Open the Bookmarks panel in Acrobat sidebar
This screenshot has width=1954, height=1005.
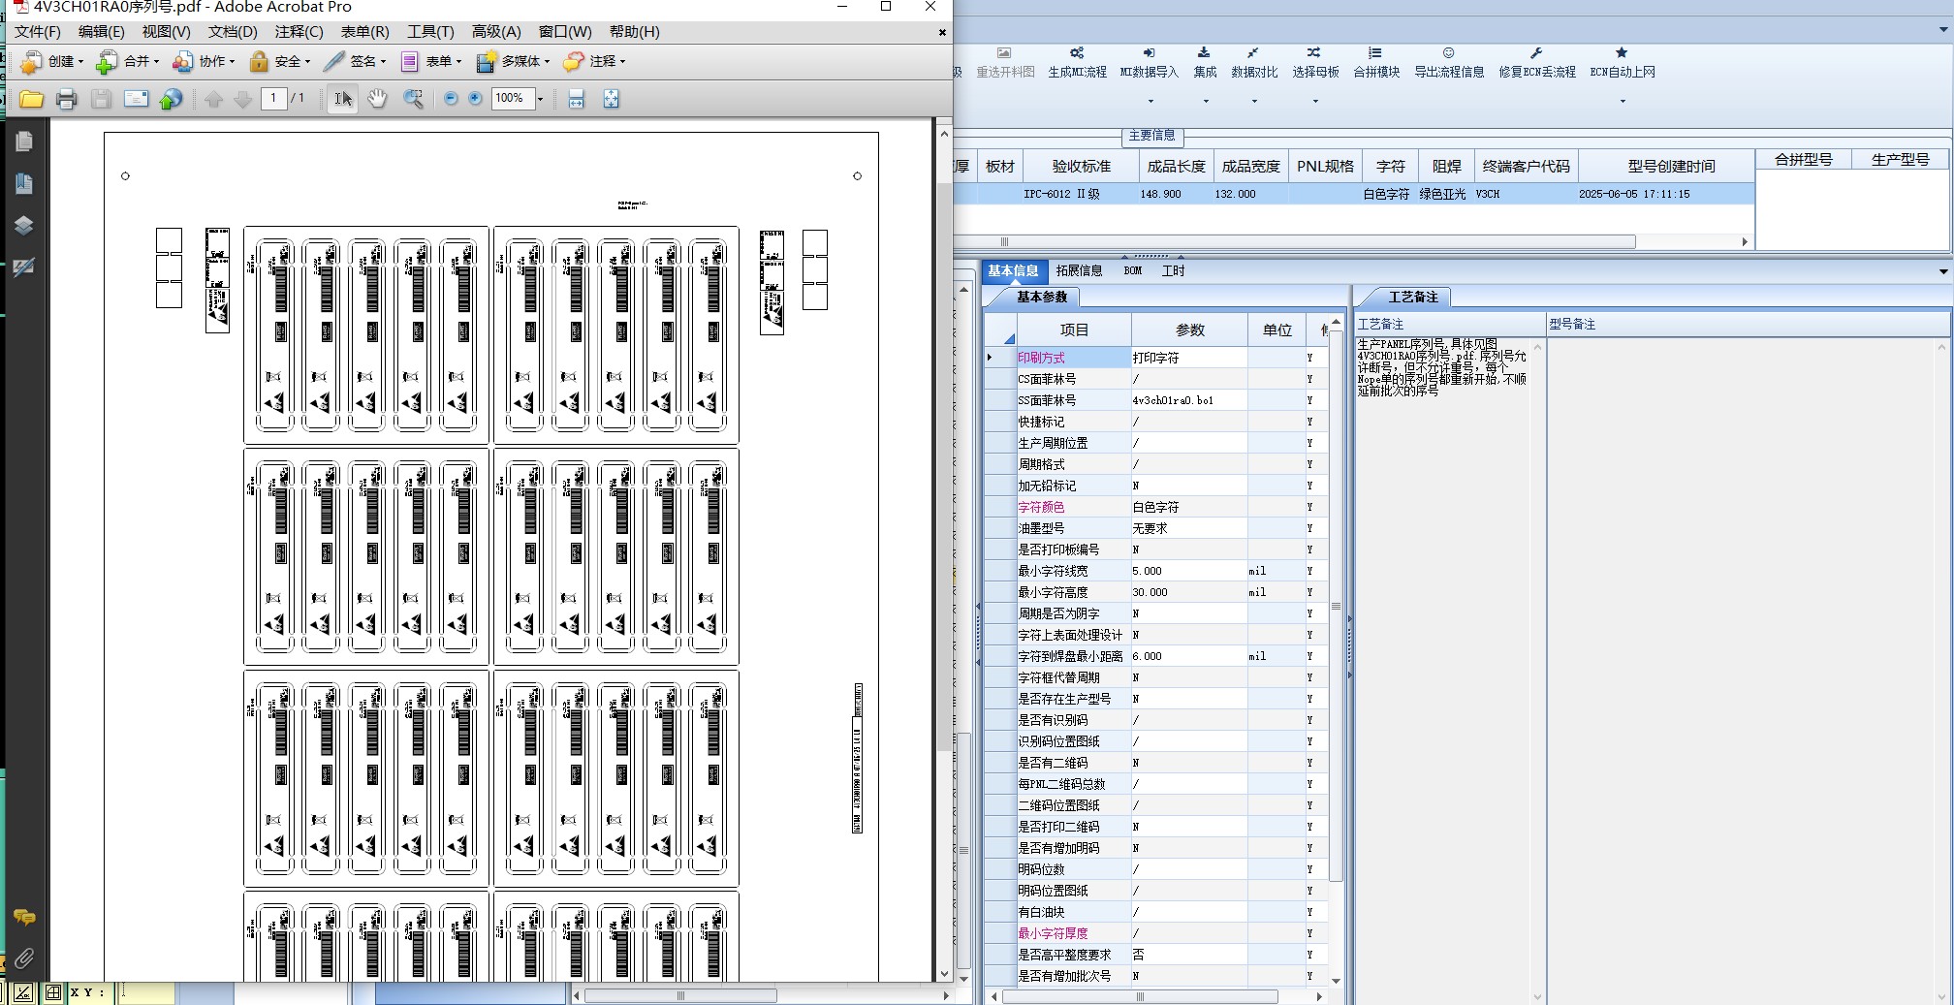[24, 183]
